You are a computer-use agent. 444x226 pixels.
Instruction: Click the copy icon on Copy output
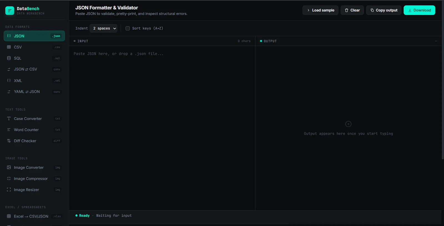pyautogui.click(x=372, y=10)
